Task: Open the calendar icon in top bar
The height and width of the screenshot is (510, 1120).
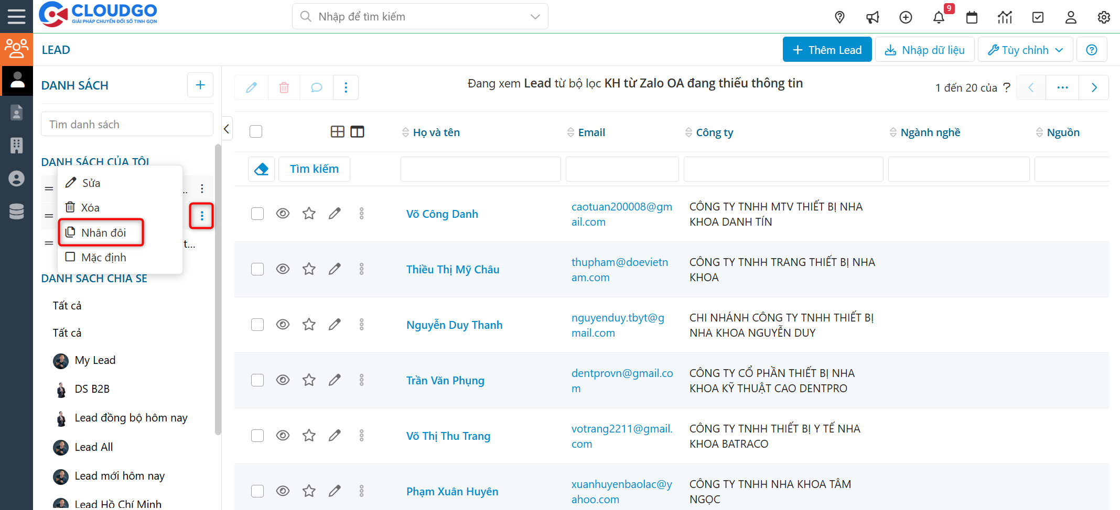Action: click(972, 17)
